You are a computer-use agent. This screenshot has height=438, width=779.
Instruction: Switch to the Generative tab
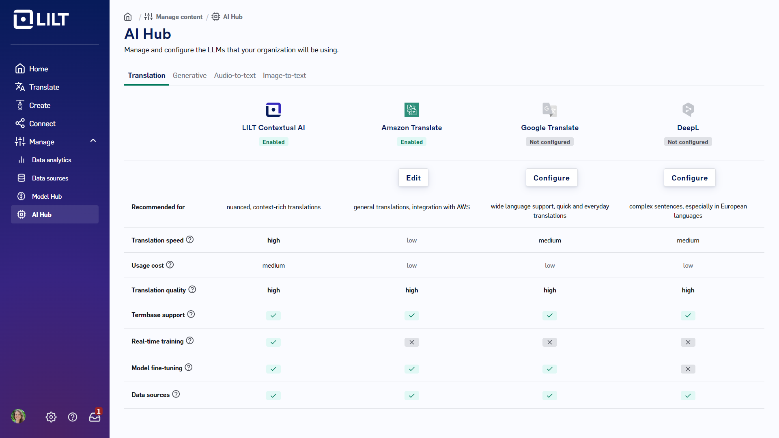[x=189, y=75]
